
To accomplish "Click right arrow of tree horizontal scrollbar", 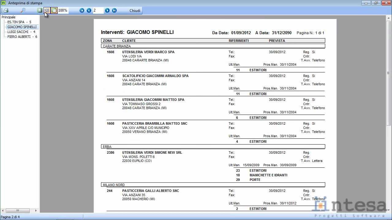I will (x=36, y=211).
